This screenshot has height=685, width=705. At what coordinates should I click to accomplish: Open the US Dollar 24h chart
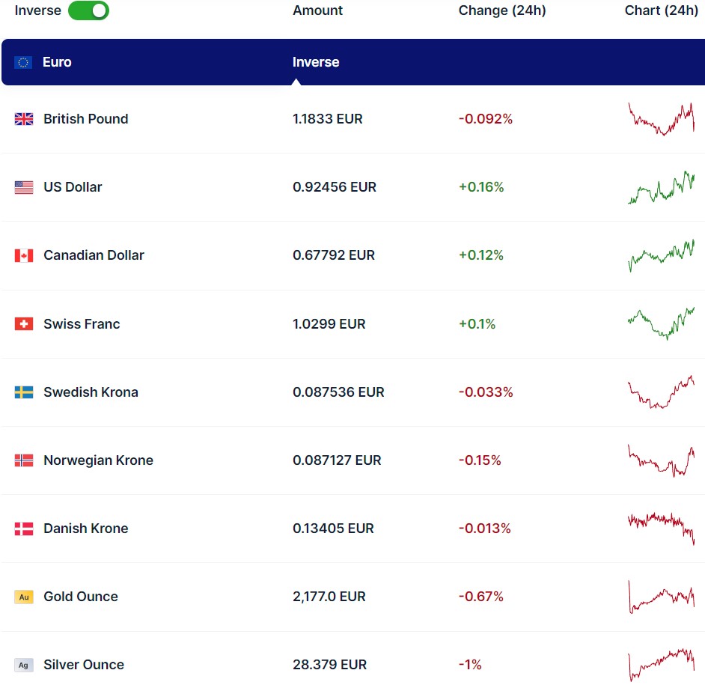[x=661, y=187]
